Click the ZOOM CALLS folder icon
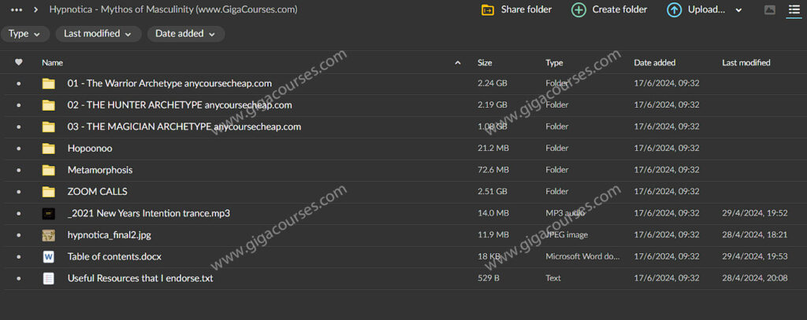 pyautogui.click(x=48, y=191)
